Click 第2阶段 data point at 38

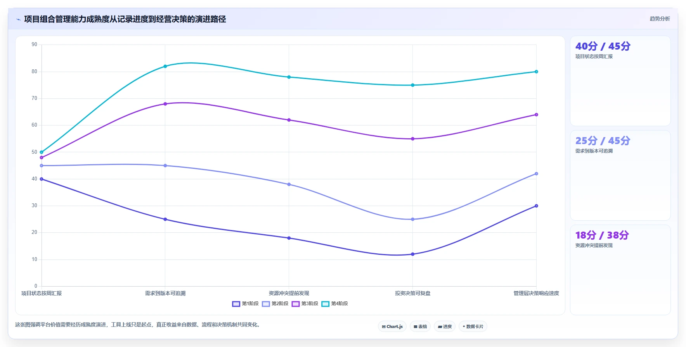pos(289,184)
